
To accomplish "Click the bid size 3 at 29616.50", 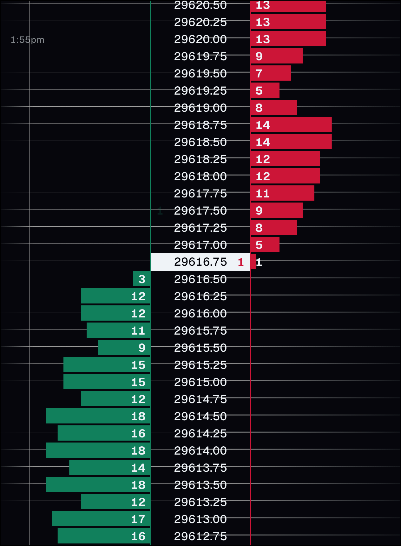I will point(142,279).
